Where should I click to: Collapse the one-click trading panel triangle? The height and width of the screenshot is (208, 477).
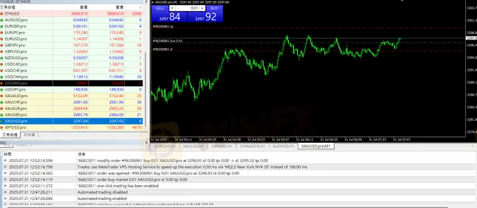click(153, 2)
